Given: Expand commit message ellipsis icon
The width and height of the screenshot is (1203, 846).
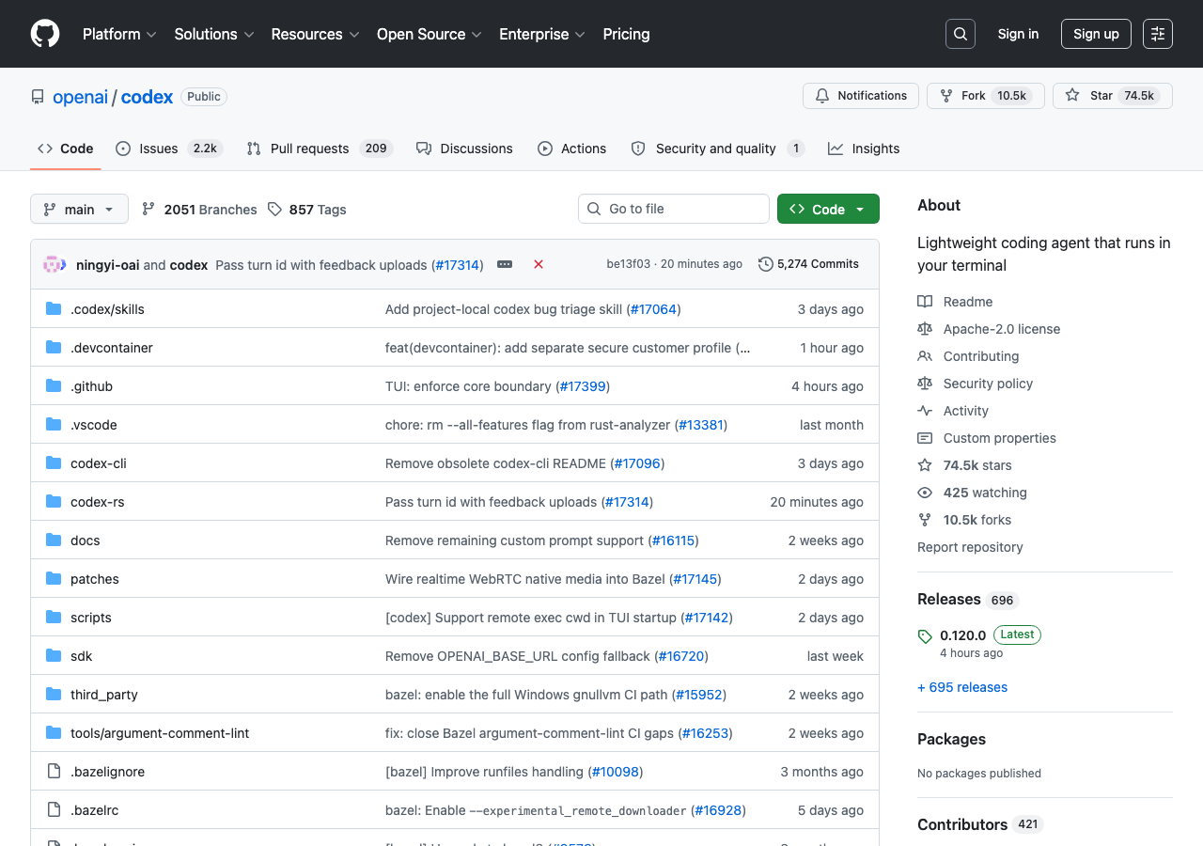Looking at the screenshot, I should pos(505,264).
